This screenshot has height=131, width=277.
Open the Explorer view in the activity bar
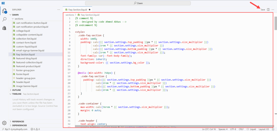click(x=5, y=11)
